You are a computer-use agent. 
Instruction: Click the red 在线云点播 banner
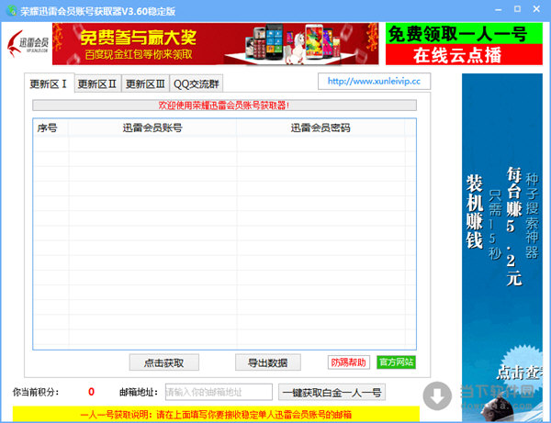tap(464, 55)
